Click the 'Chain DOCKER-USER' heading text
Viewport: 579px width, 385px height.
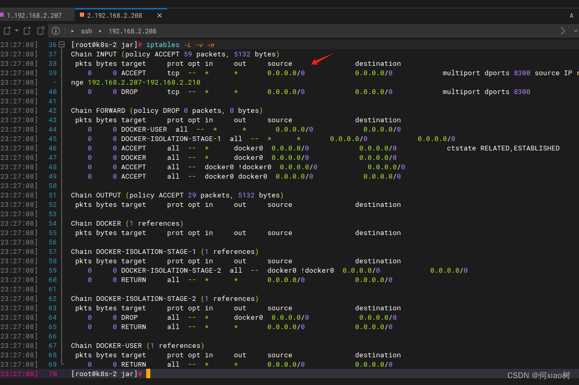click(x=107, y=345)
